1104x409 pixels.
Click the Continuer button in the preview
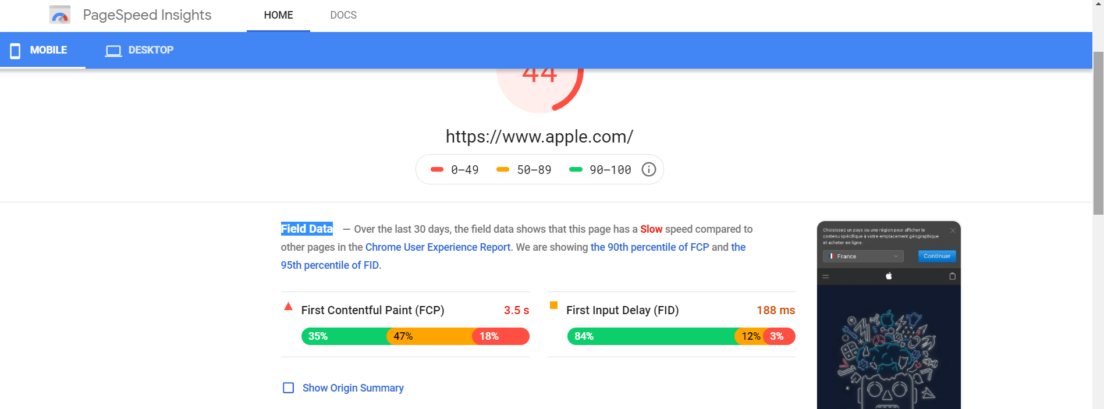936,256
